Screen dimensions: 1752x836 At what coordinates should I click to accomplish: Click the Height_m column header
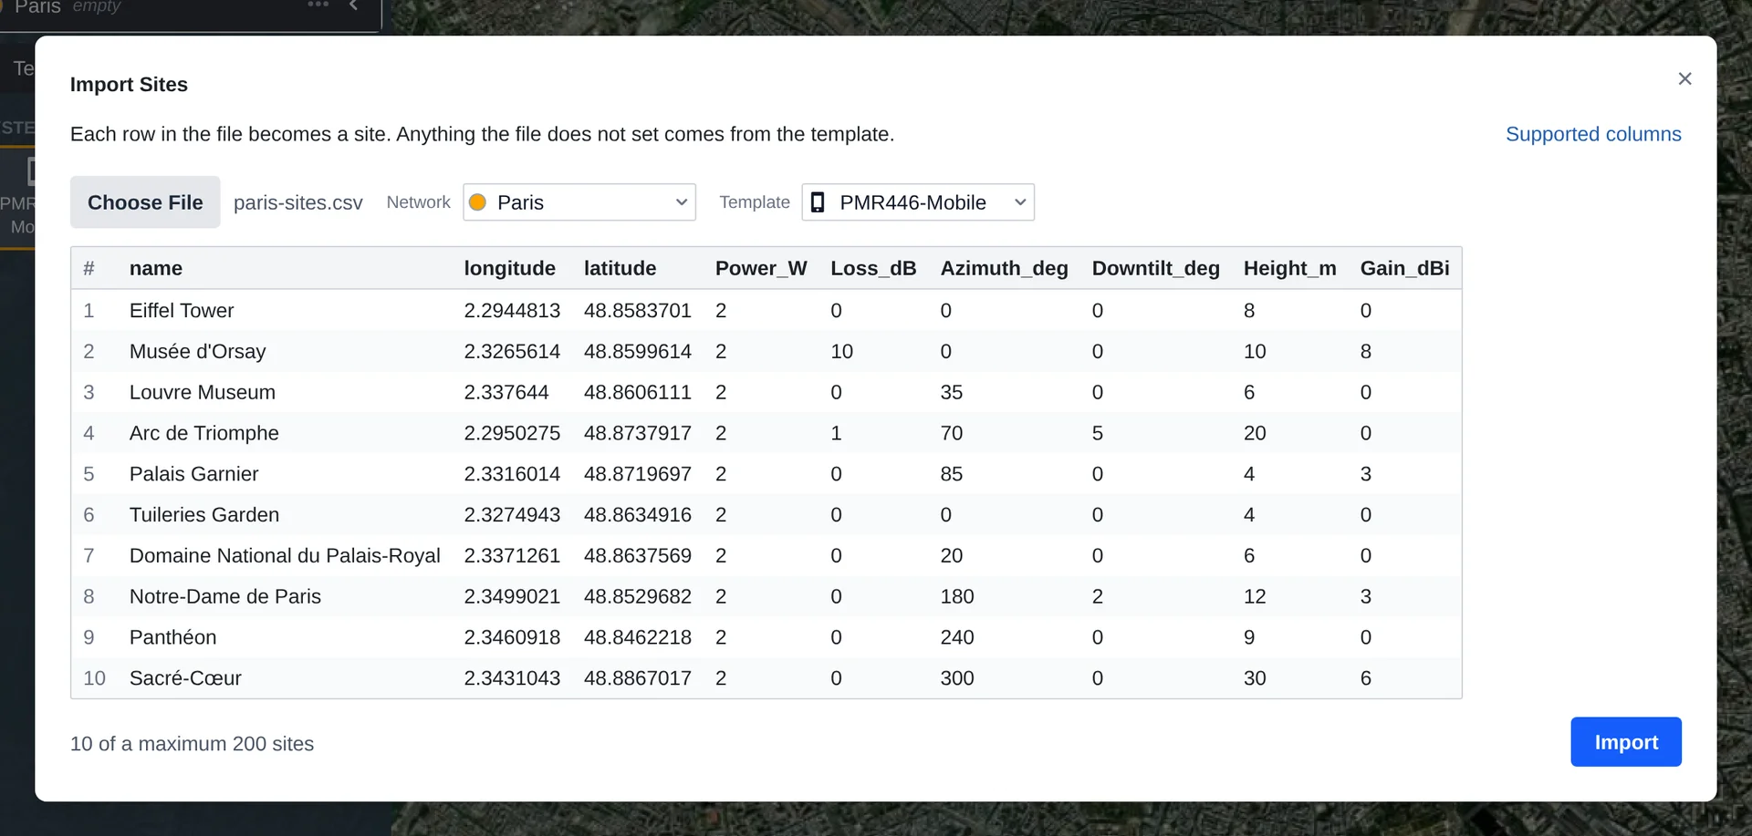[1289, 268]
